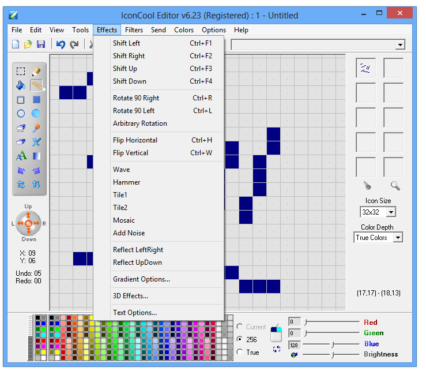Viewport: 426px width, 375px height.
Task: Click the swap colors arrows icon
Action: (277, 349)
